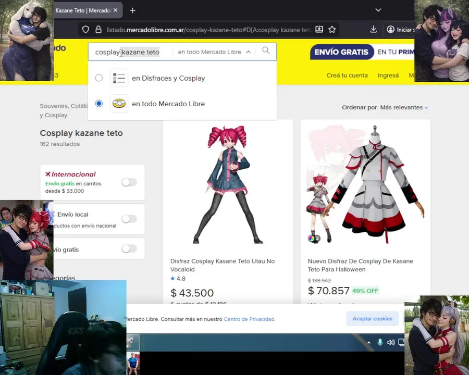Click the category list icon for Disfraces
This screenshot has width=469, height=375.
coord(119,78)
